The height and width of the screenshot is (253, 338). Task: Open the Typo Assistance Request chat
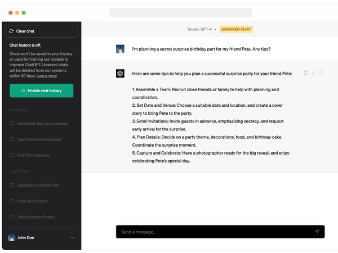point(39,139)
